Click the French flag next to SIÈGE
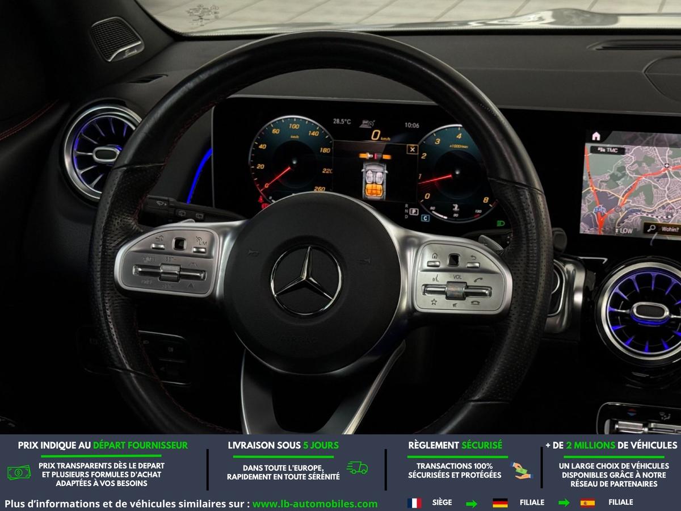 tap(414, 502)
